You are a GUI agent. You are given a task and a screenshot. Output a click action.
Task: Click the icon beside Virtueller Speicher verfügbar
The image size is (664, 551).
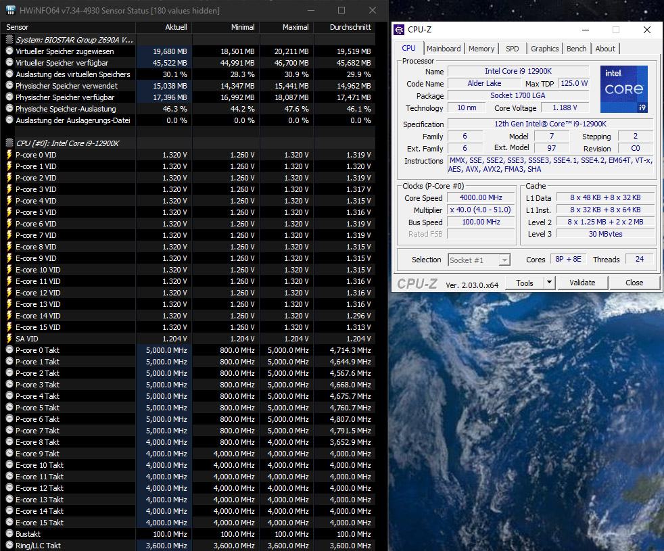pos(9,62)
